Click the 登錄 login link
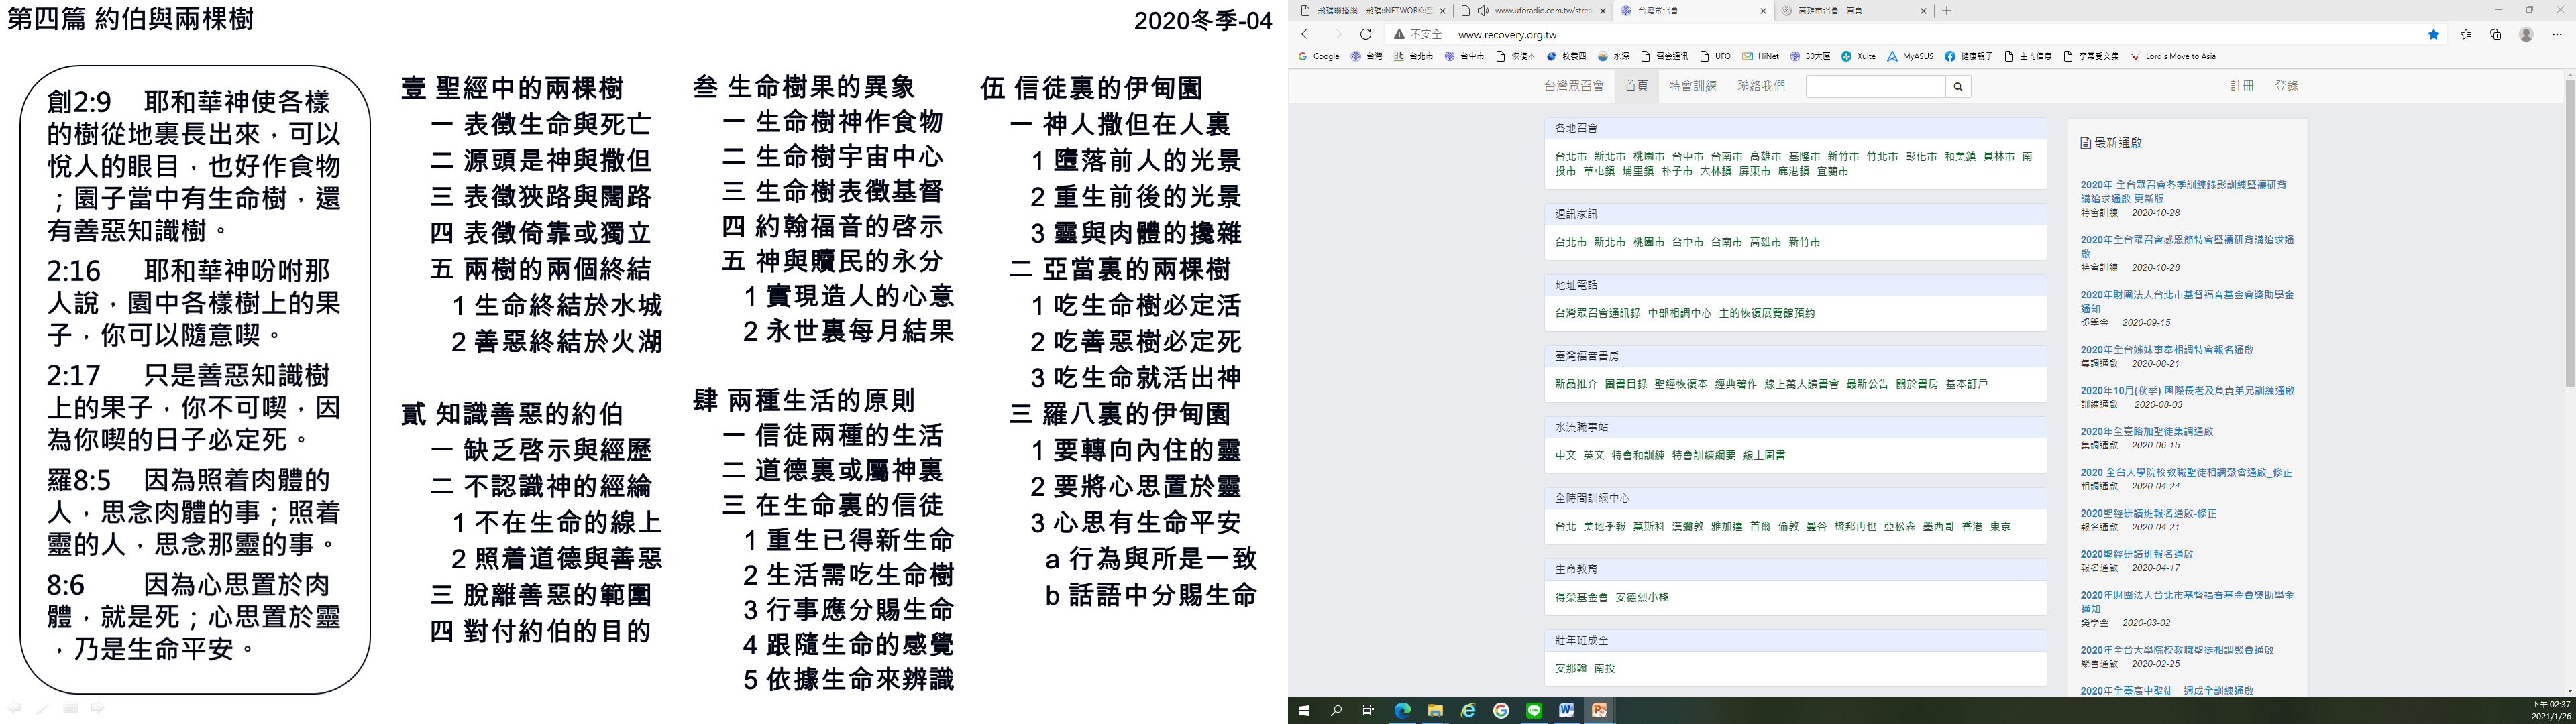Screen dimensions: 2576x724 (2286, 86)
